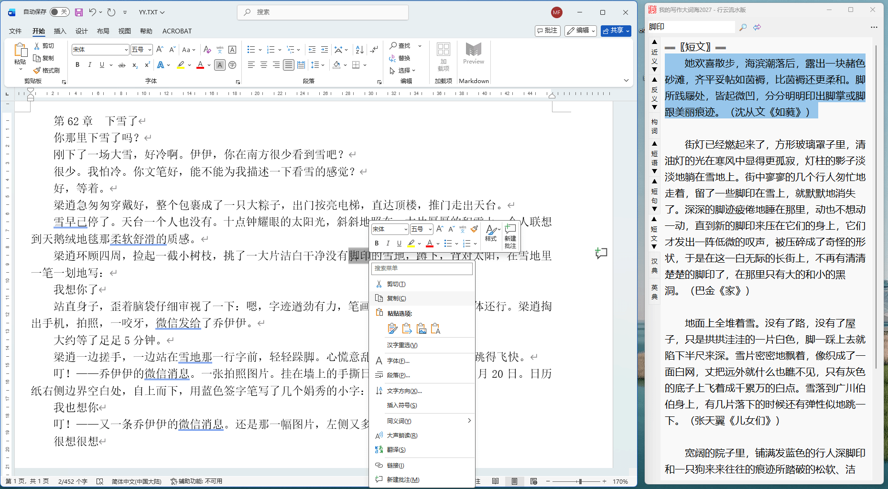Image resolution: width=888 pixels, height=489 pixels.
Task: Click New Comment (新建批注) on the mini toolbar
Action: (510, 236)
